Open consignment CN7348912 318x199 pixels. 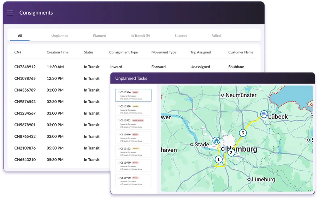click(x=25, y=67)
